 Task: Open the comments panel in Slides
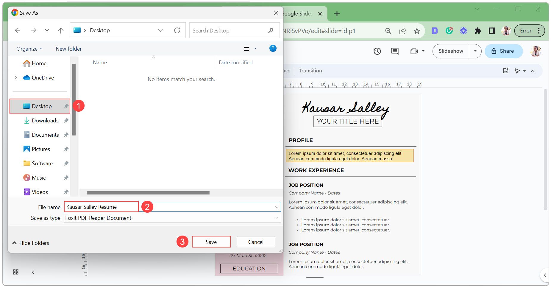click(x=394, y=51)
